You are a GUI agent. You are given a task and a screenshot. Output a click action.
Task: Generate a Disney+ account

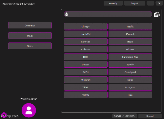pos(86,26)
